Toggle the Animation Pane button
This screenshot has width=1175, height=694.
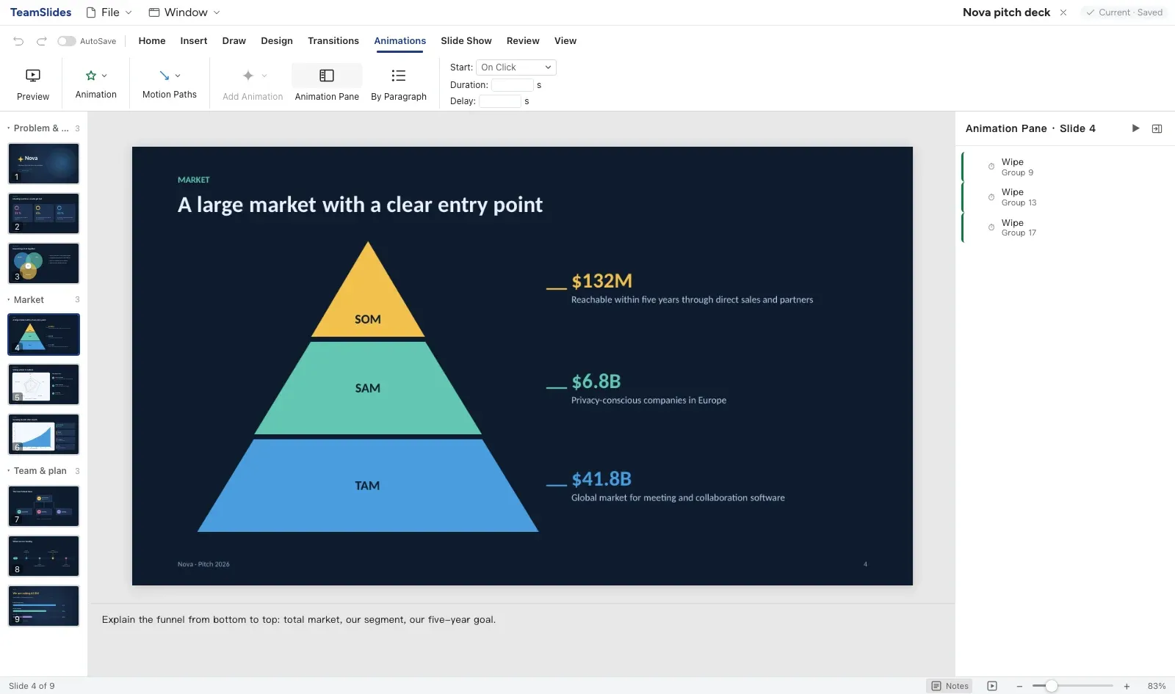327,84
